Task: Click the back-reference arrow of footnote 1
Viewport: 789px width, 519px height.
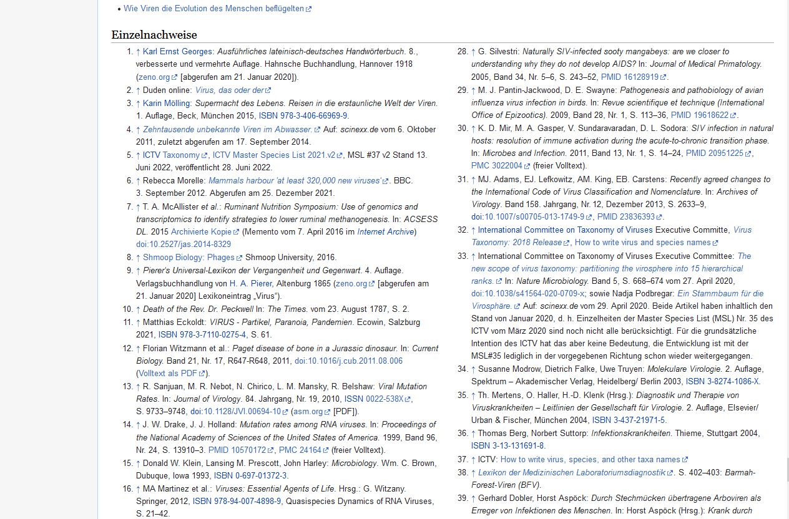Action: click(x=138, y=52)
